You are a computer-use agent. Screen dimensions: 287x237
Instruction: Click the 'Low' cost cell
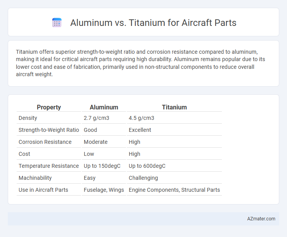(x=89, y=154)
